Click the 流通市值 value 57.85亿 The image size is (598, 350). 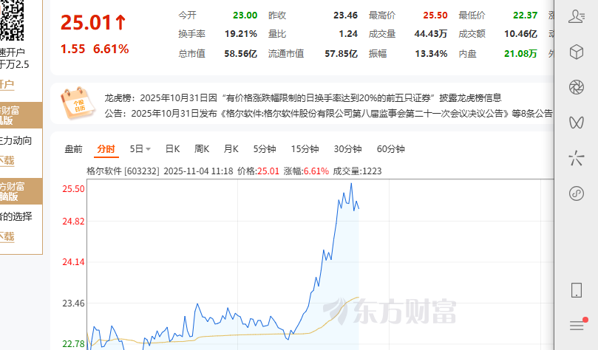342,54
